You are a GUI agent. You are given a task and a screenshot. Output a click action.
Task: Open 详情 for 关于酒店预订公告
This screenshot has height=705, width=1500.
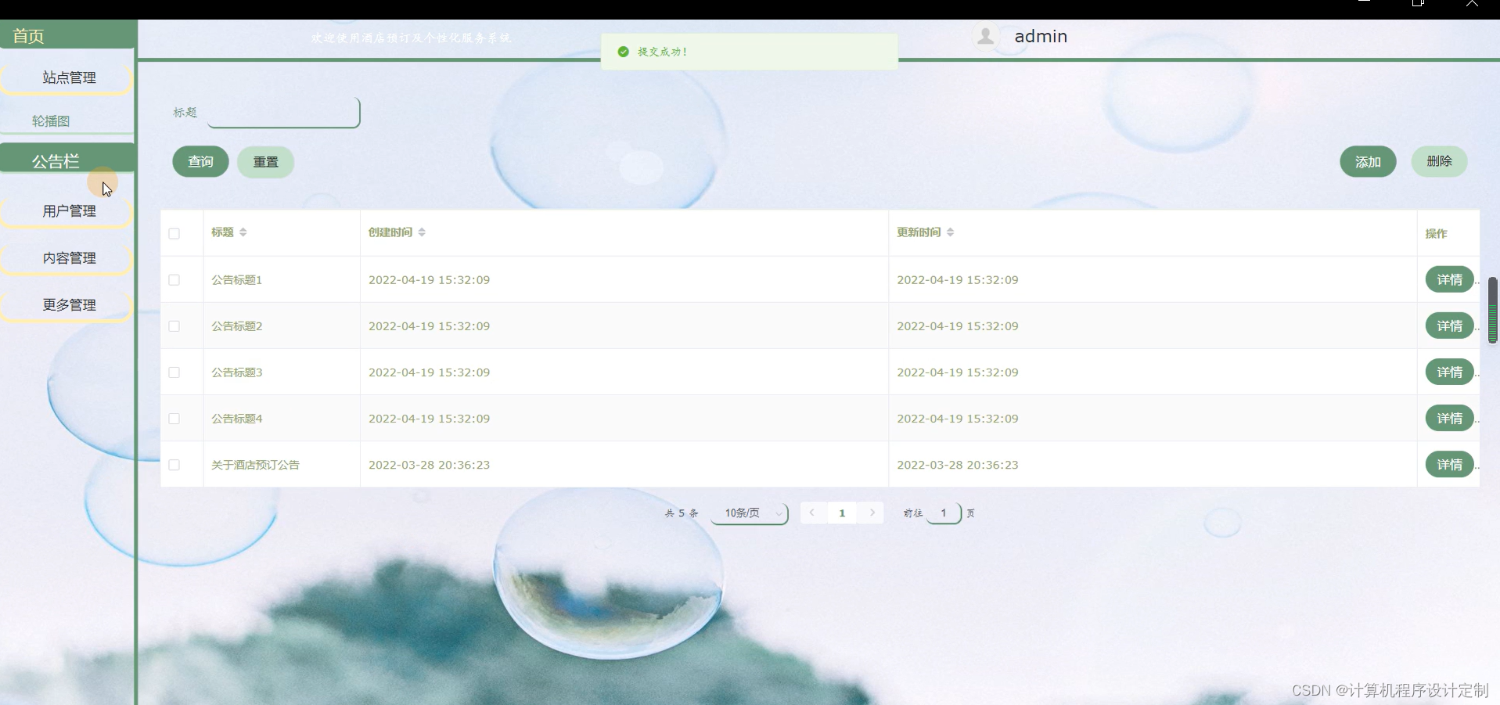click(x=1449, y=465)
